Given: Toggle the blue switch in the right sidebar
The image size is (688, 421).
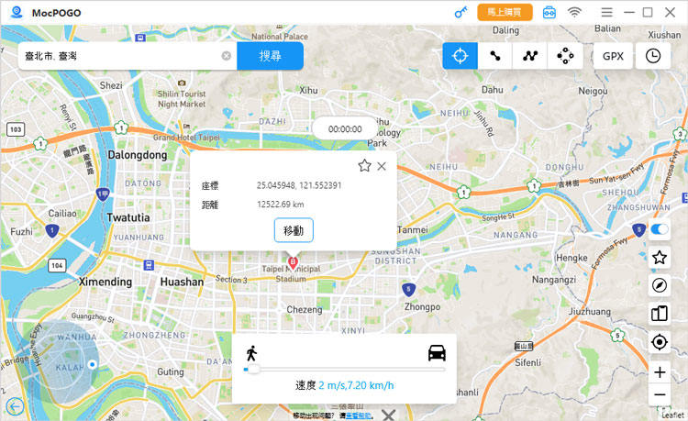Looking at the screenshot, I should tap(659, 229).
